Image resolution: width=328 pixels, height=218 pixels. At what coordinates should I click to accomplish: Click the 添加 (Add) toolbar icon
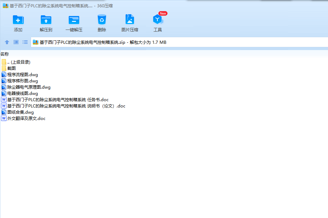[x=18, y=20]
